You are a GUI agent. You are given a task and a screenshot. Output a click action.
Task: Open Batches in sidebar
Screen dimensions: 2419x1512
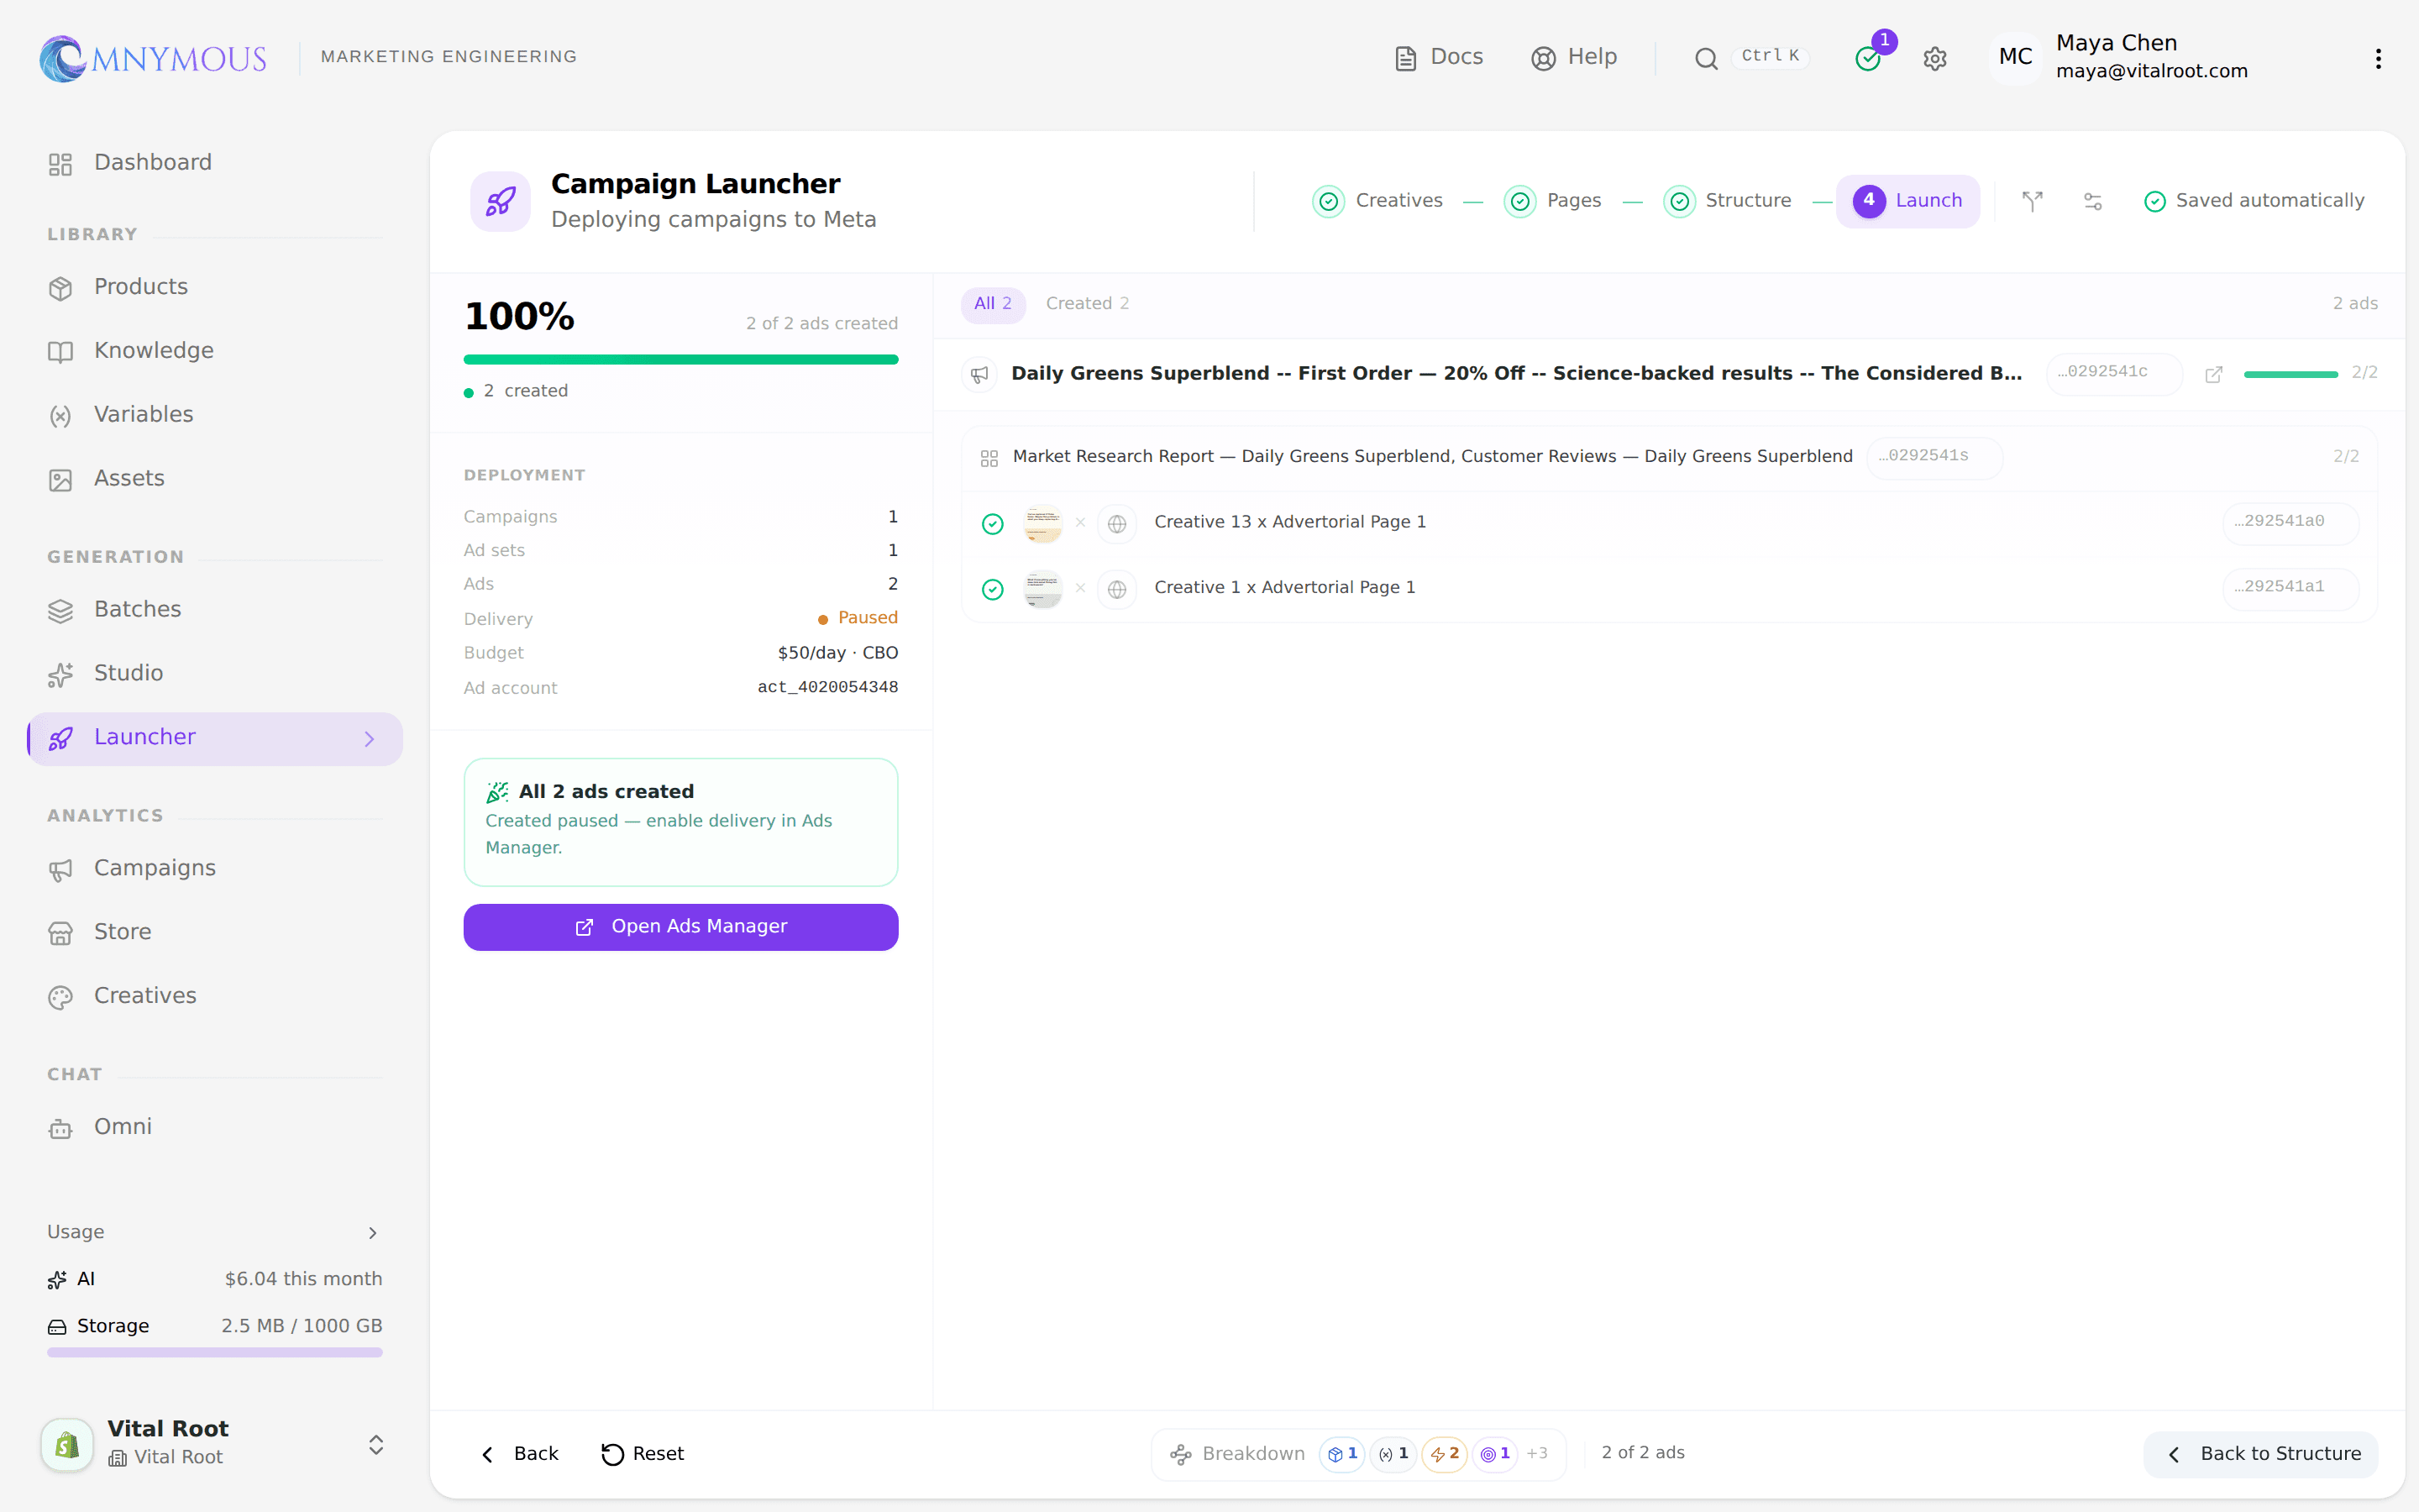pos(214,610)
